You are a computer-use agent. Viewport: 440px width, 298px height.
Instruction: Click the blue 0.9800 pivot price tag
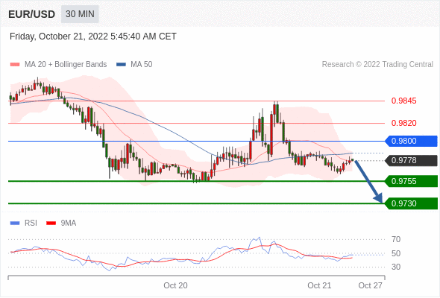tap(410, 141)
